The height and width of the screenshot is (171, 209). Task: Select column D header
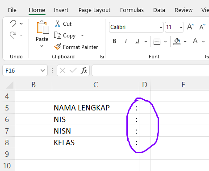point(145,85)
